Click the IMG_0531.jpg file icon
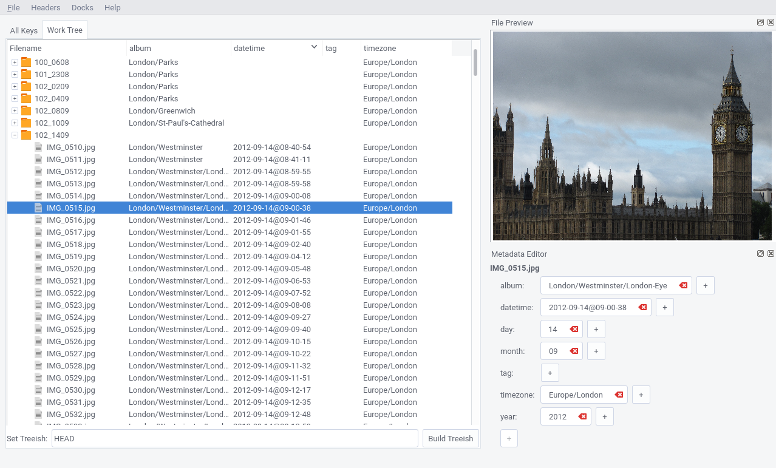The image size is (776, 468). (x=39, y=402)
